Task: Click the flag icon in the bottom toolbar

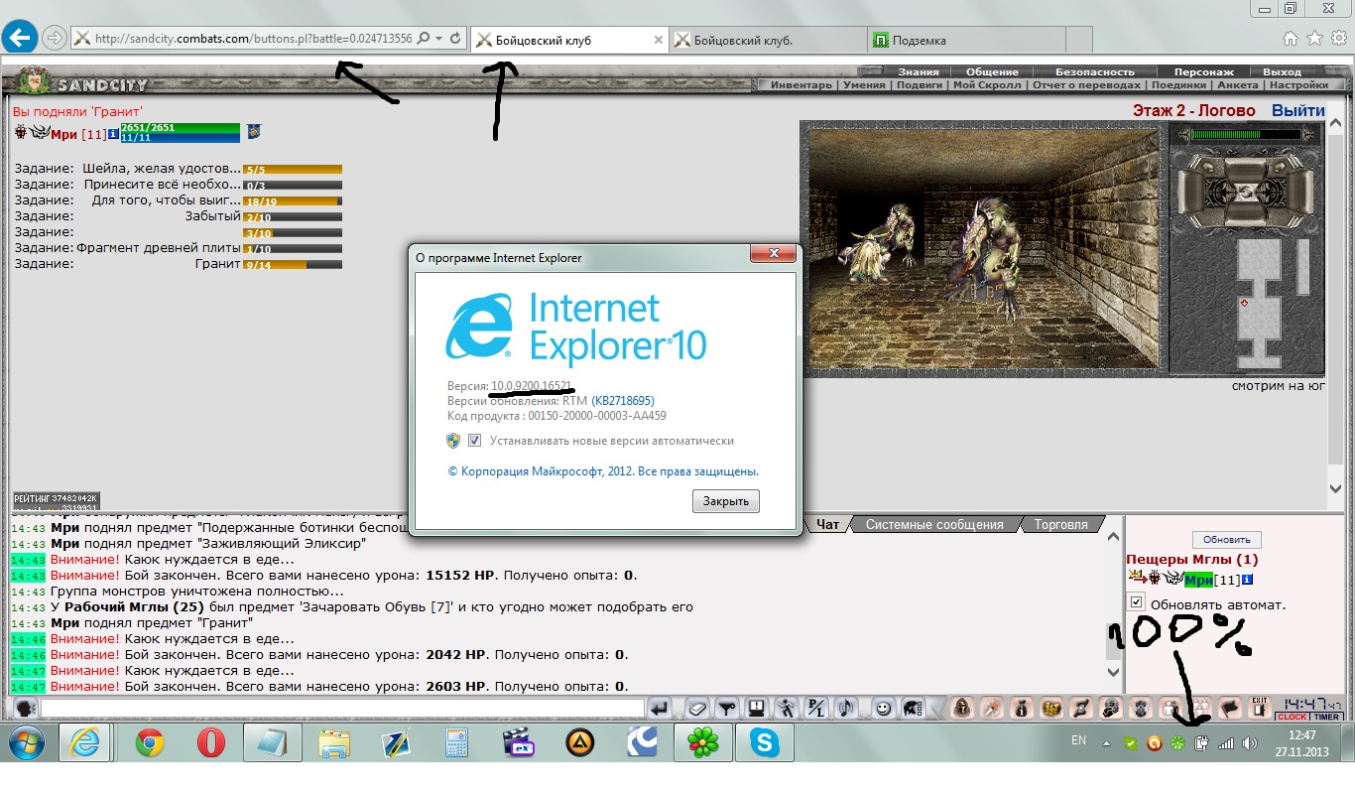Action: pos(1229,709)
